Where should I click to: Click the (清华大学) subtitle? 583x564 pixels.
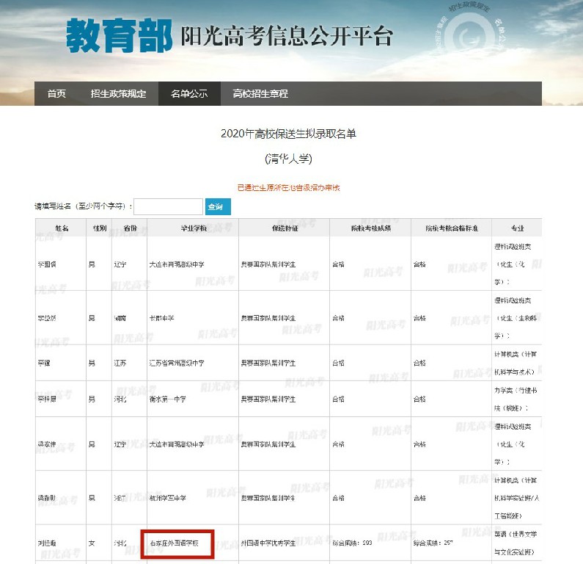pyautogui.click(x=288, y=159)
